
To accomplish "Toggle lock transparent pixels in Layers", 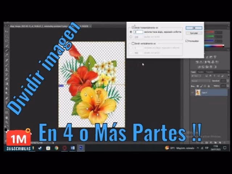I will coord(198,86).
